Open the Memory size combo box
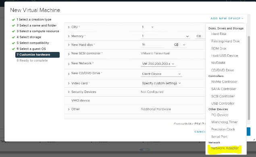Viewport: 256px width, 157px height. pos(165,36)
